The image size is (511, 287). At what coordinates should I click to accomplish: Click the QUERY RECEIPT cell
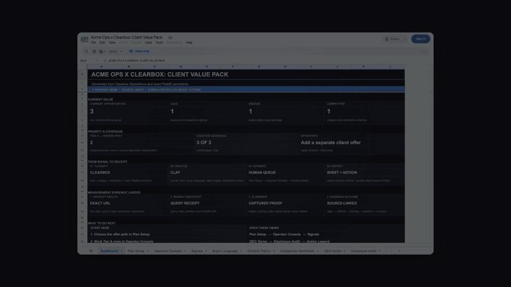pos(206,203)
